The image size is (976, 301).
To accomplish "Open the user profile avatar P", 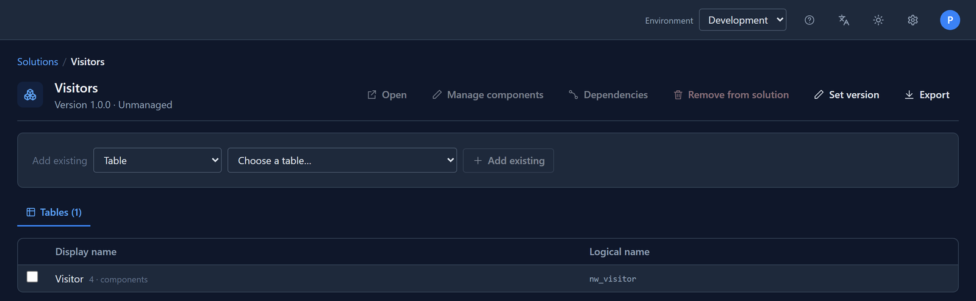I will pos(950,20).
